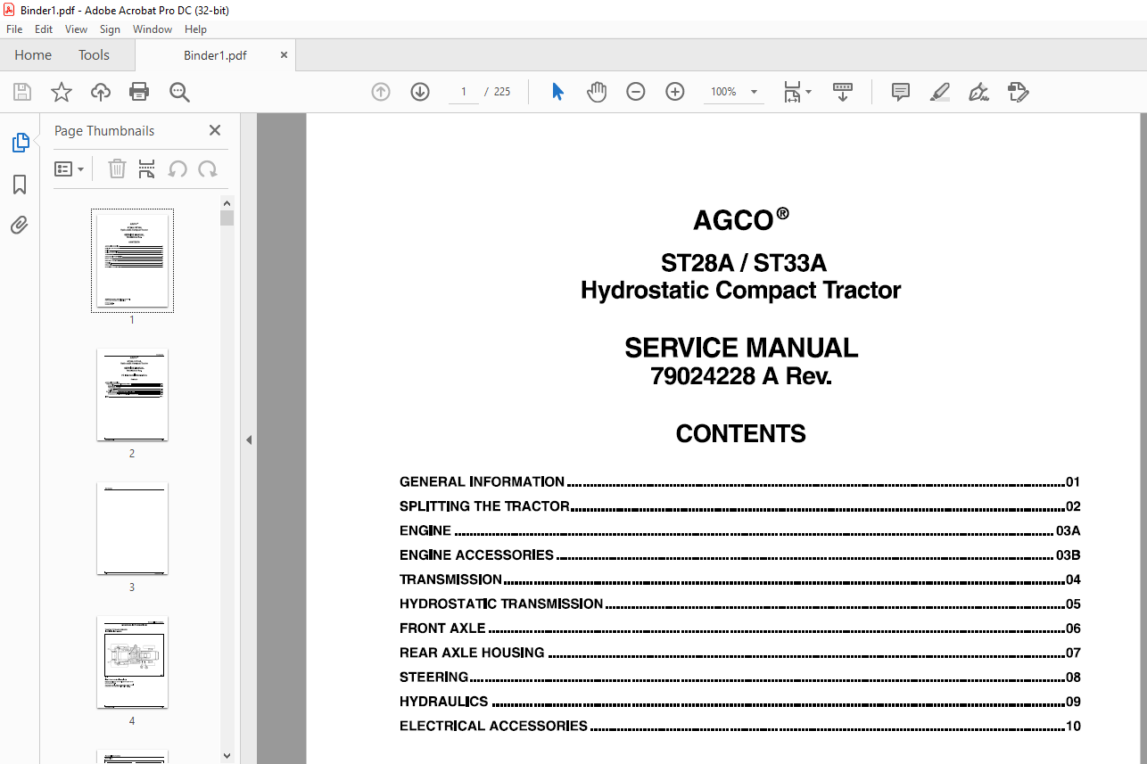
Task: Click the REAR AXLE HOUSING entry
Action: 739,653
